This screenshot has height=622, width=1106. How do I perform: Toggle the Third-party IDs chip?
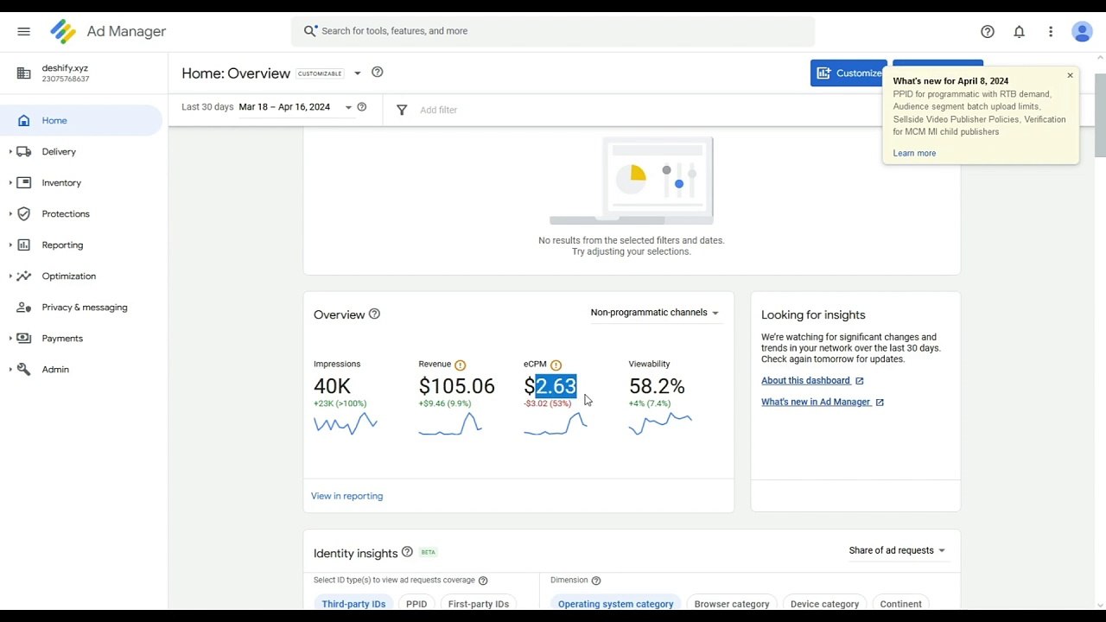click(x=353, y=604)
